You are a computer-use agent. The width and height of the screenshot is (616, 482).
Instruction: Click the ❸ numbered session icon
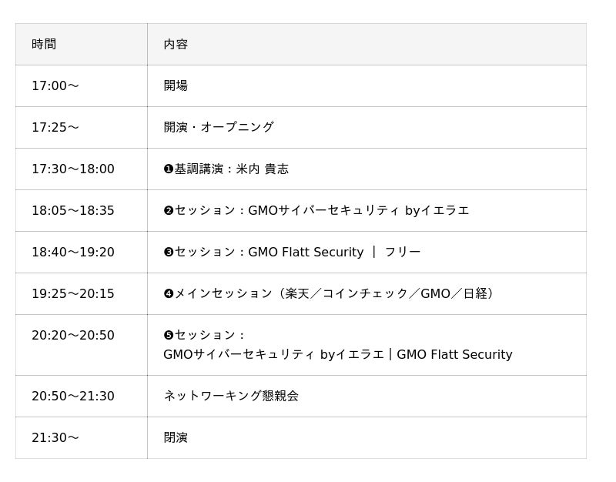(169, 253)
